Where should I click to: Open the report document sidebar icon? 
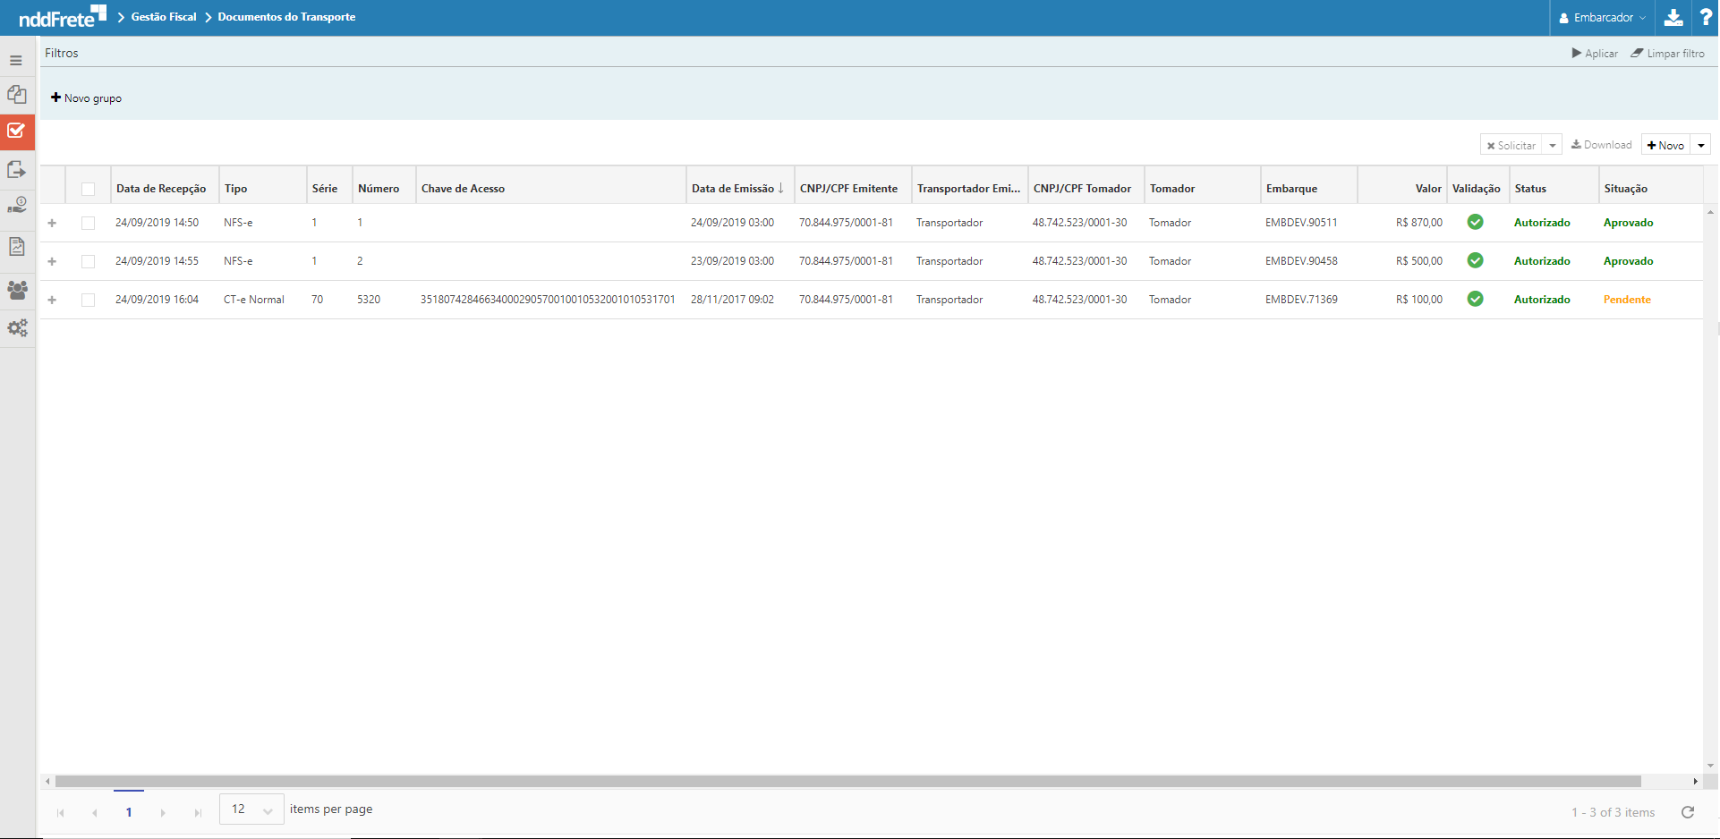pos(16,247)
